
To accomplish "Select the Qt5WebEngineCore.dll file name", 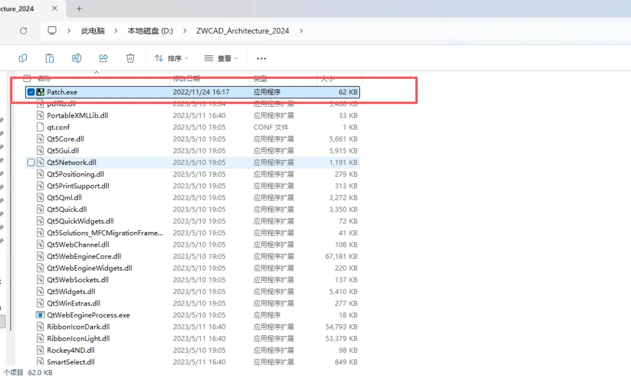I will click(84, 257).
